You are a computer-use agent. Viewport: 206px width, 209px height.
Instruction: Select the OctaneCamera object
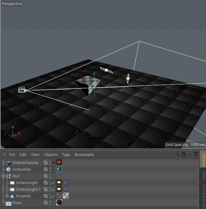click(x=25, y=163)
